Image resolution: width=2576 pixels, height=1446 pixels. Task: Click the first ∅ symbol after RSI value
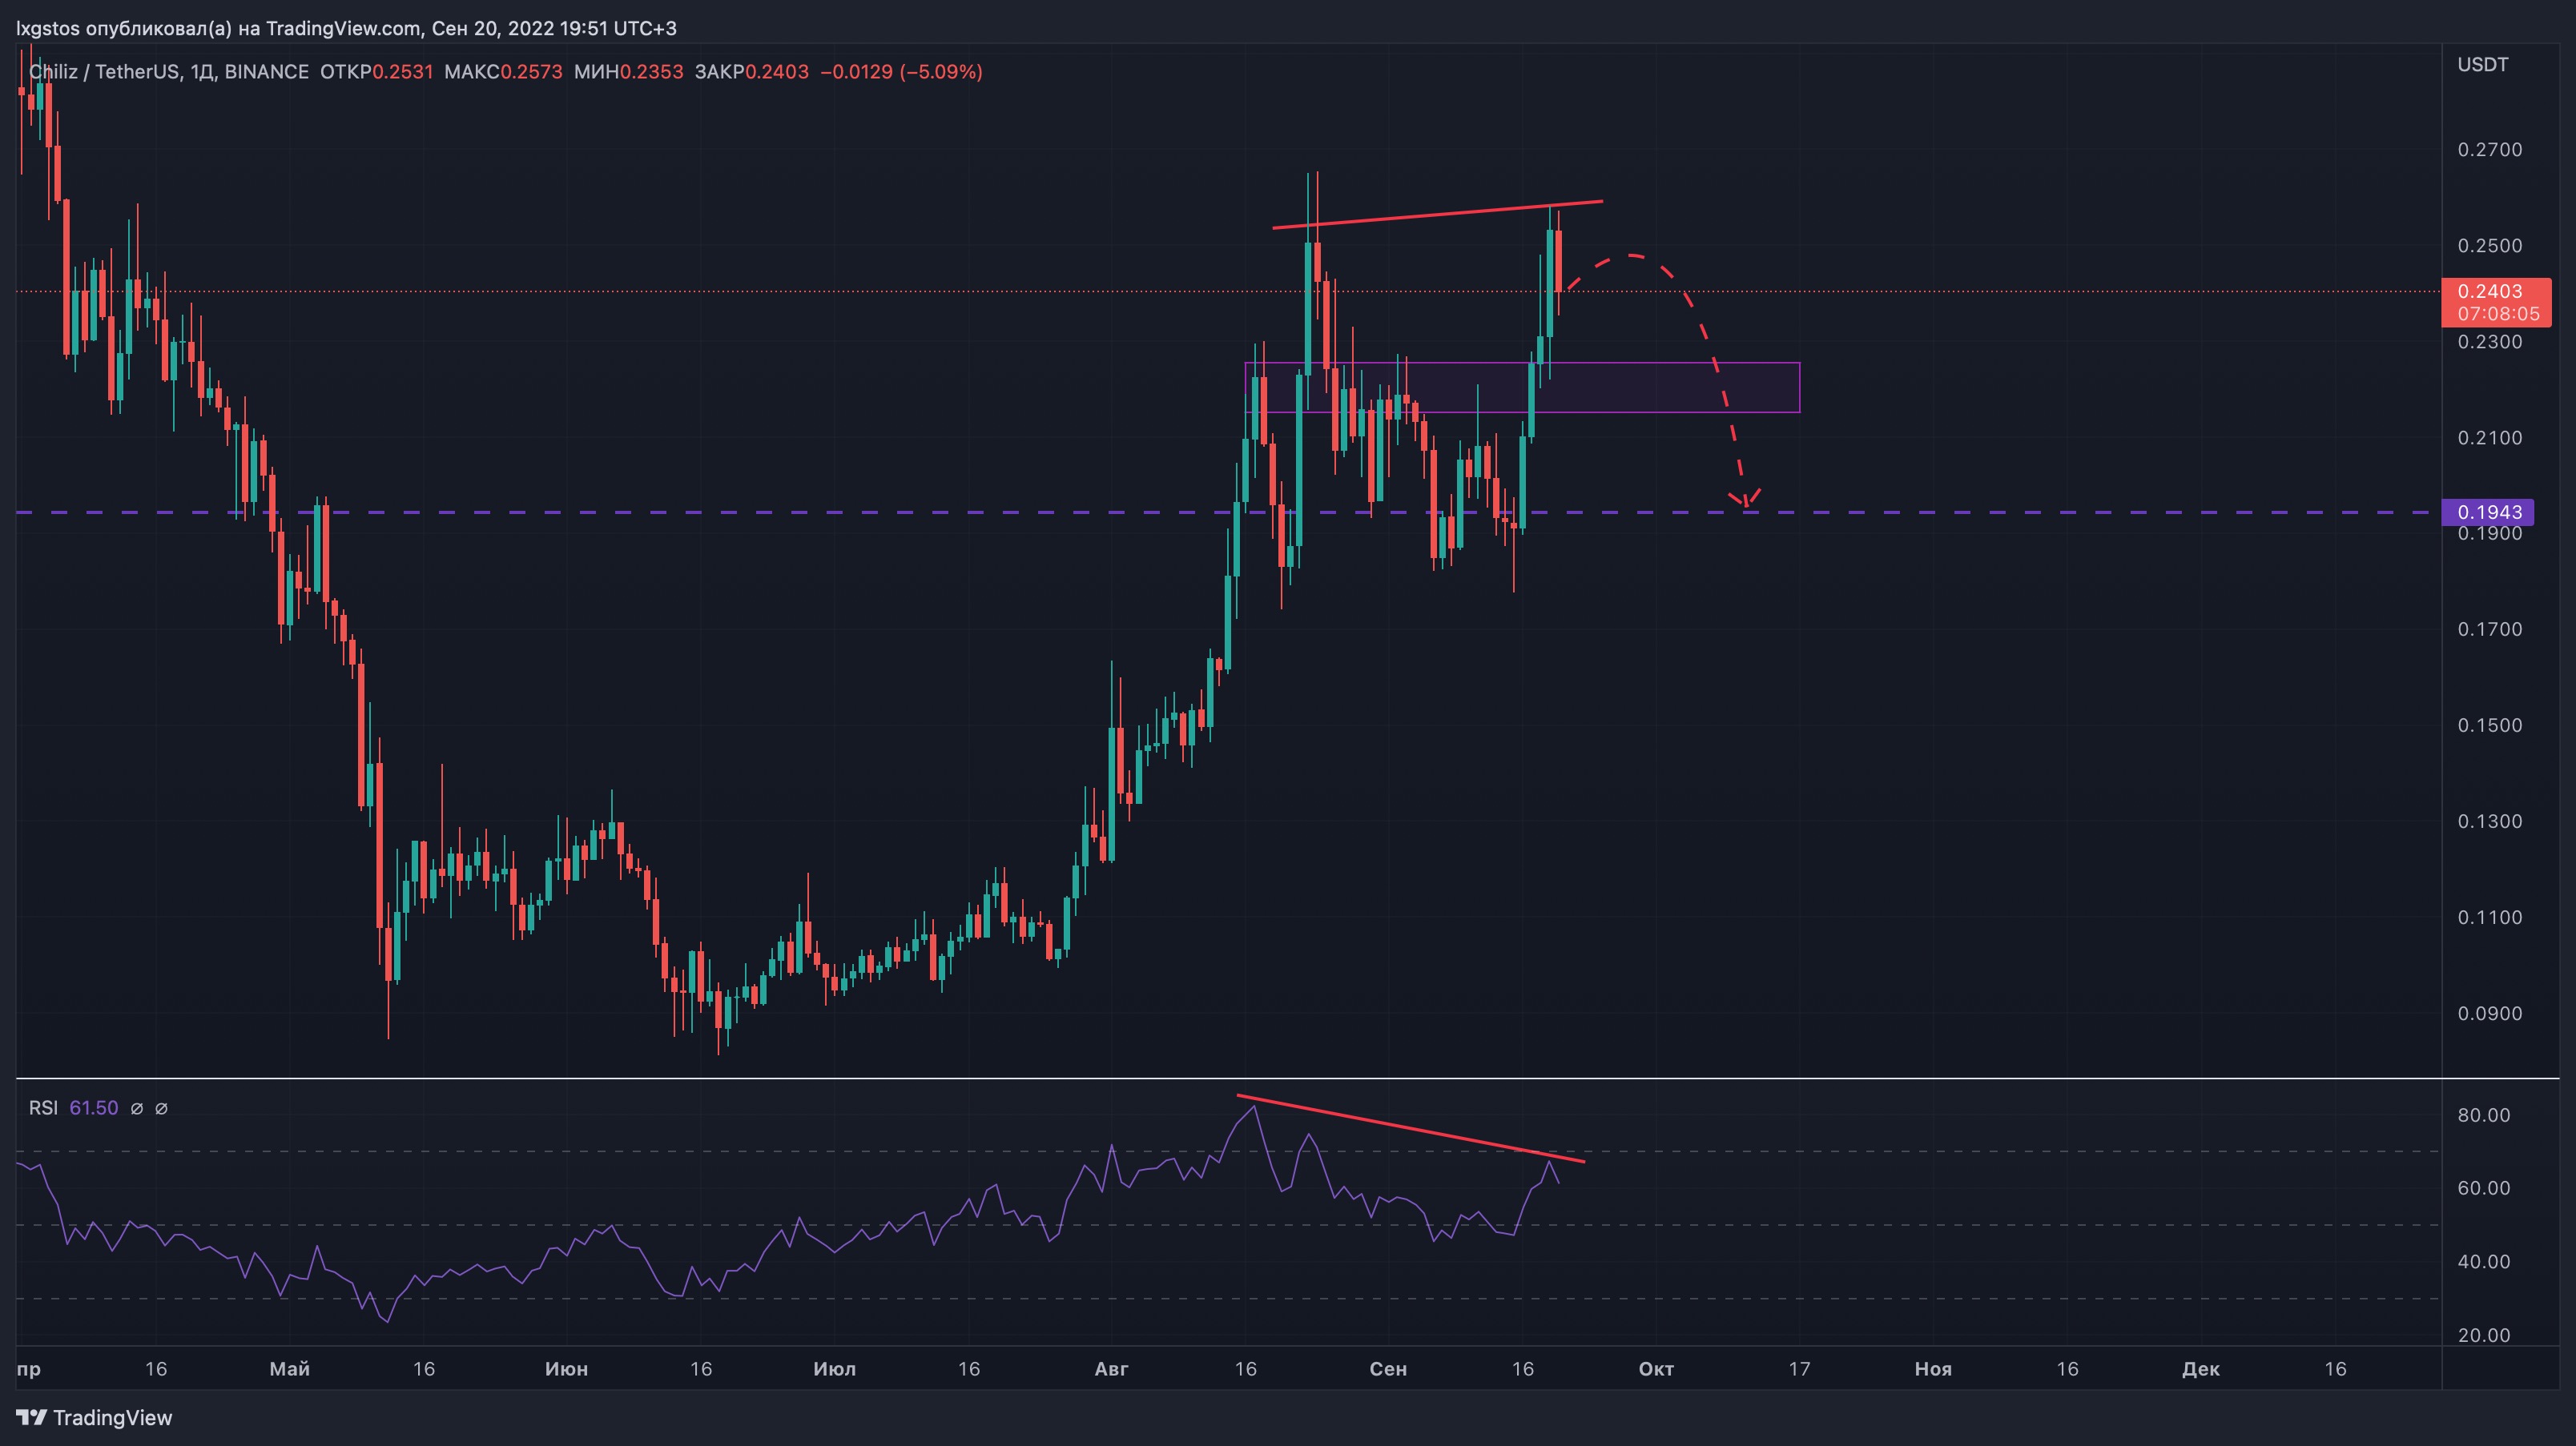coord(137,1108)
